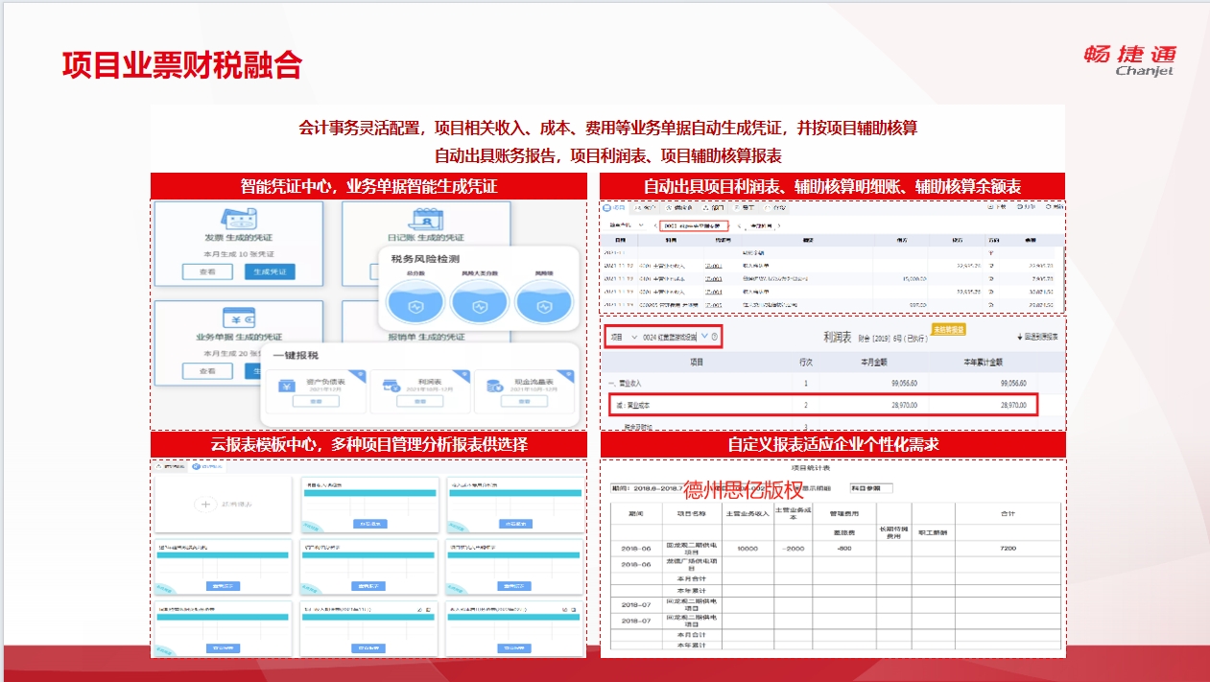Click the 一键报税 panel title
The height and width of the screenshot is (682, 1210).
(x=296, y=356)
